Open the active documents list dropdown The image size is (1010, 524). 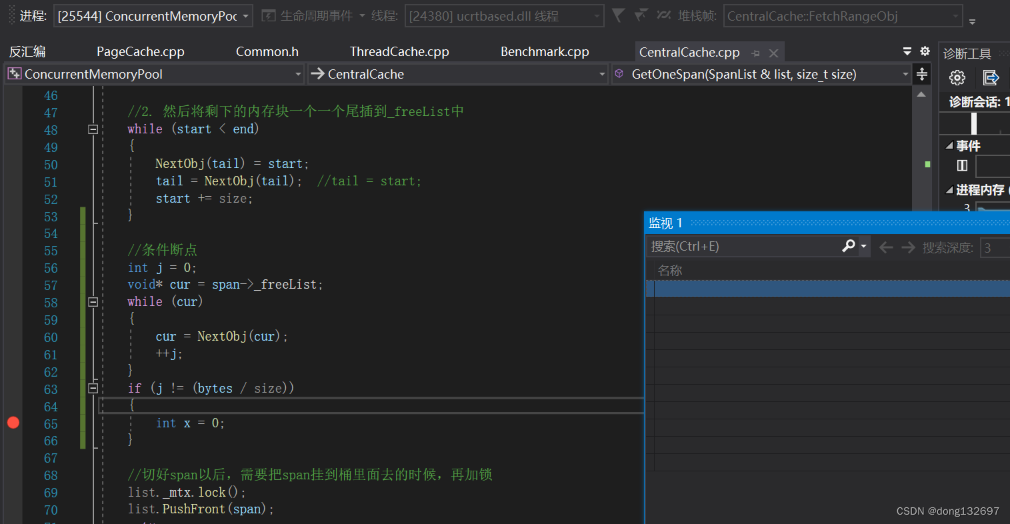pyautogui.click(x=907, y=51)
